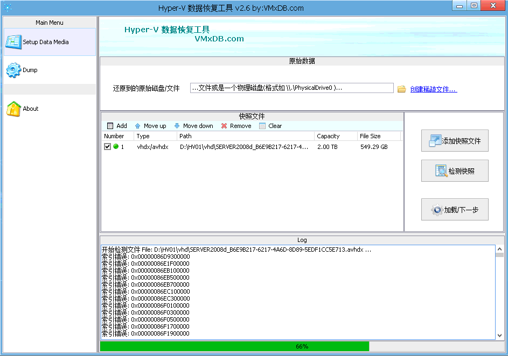Click log entry 0x00000086F1700000

146,326
